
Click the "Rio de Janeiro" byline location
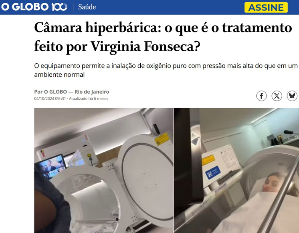point(92,92)
